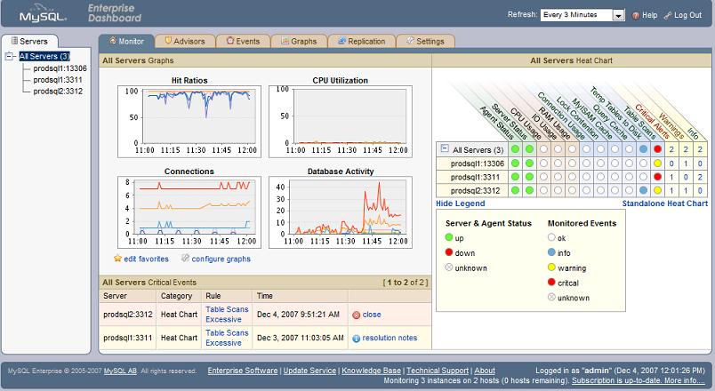This screenshot has height=391, width=715.
Task: Click All Servers Agent Status green indicator
Action: tap(515, 149)
